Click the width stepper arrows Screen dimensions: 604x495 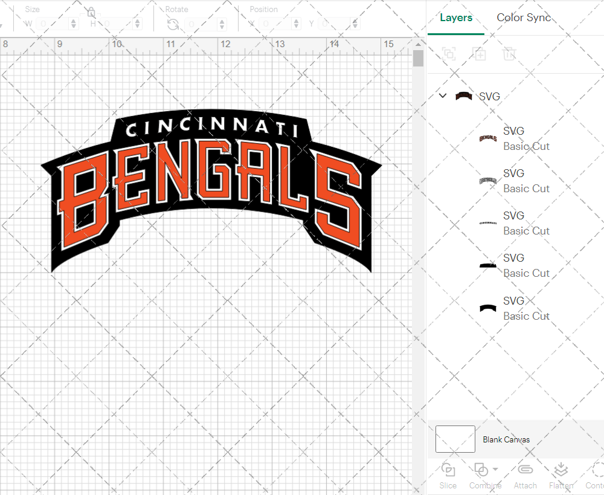pos(74,24)
